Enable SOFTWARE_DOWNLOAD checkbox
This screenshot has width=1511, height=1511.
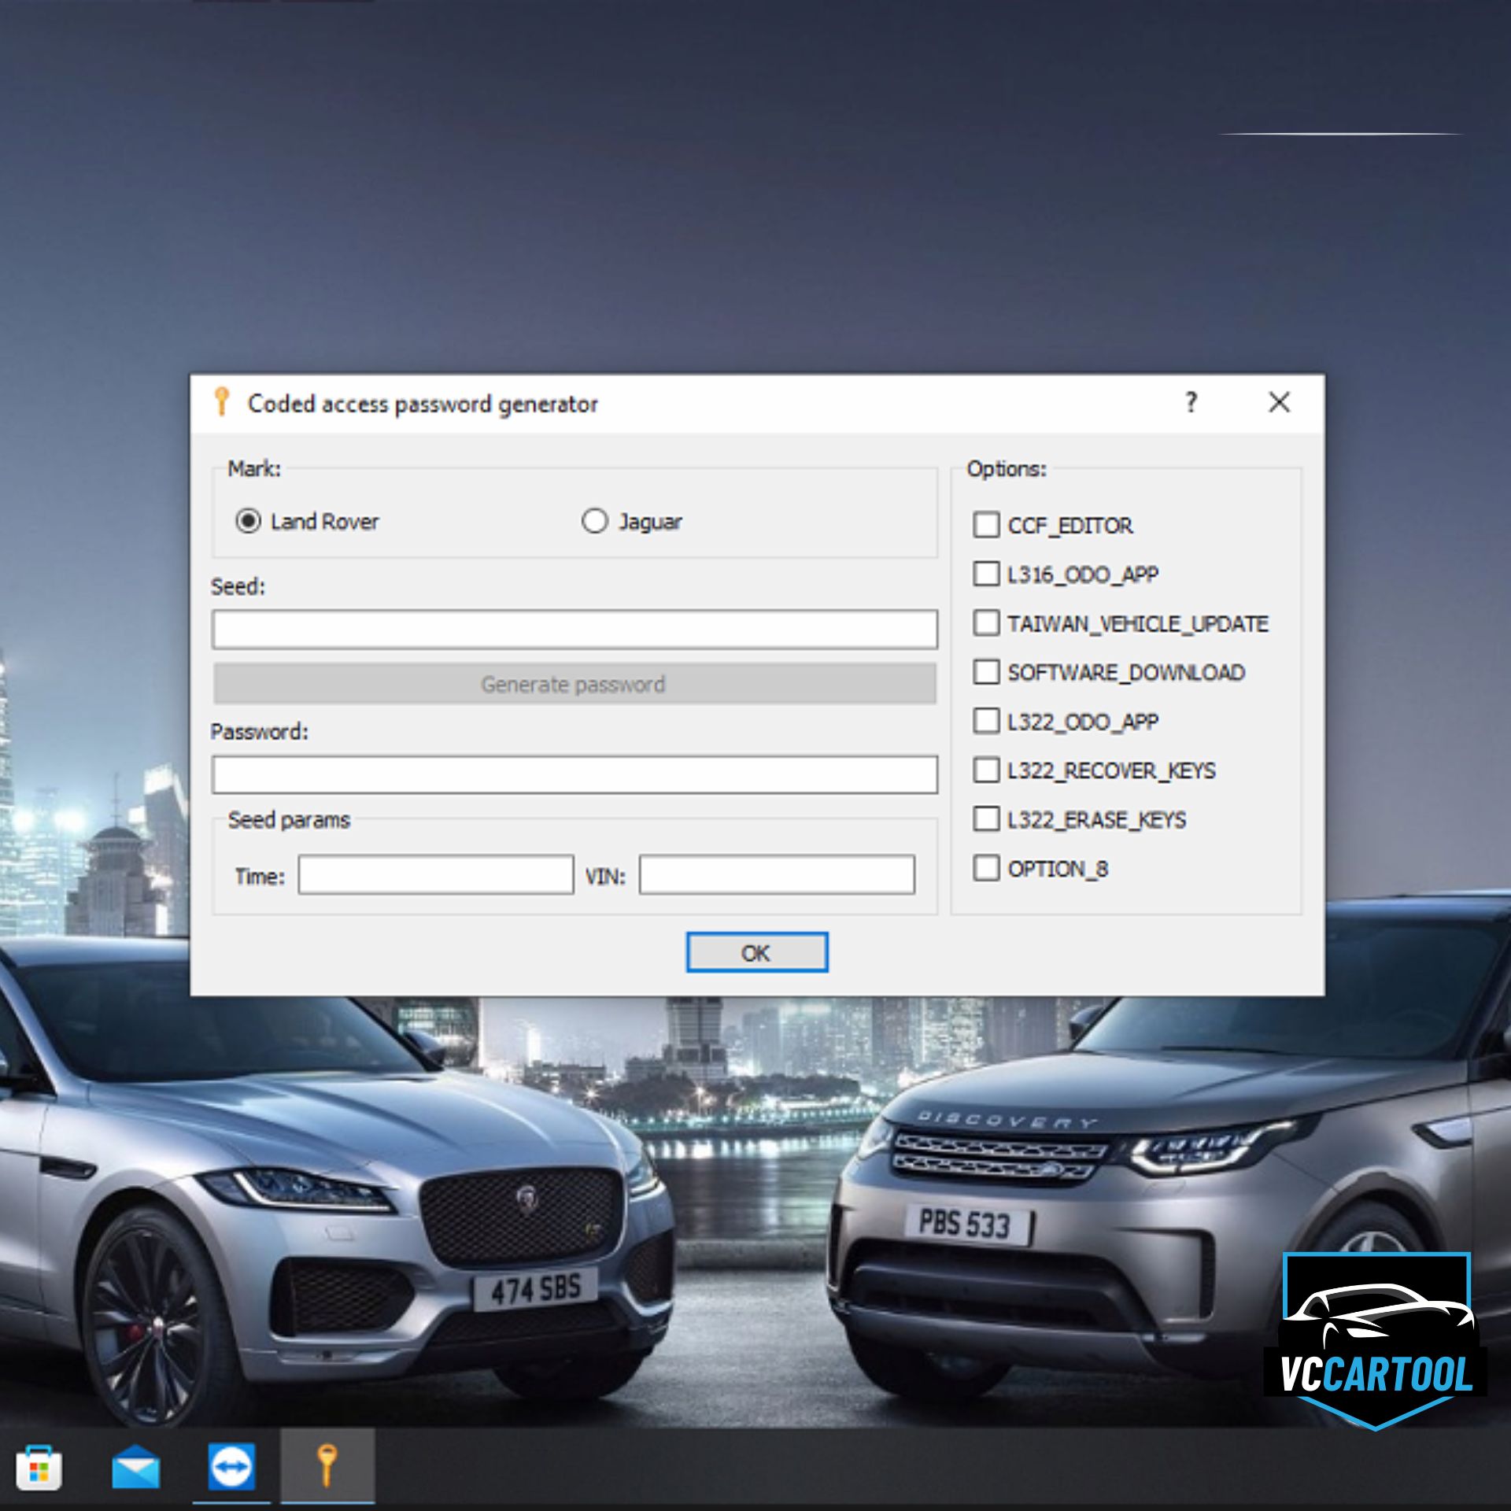coord(986,672)
